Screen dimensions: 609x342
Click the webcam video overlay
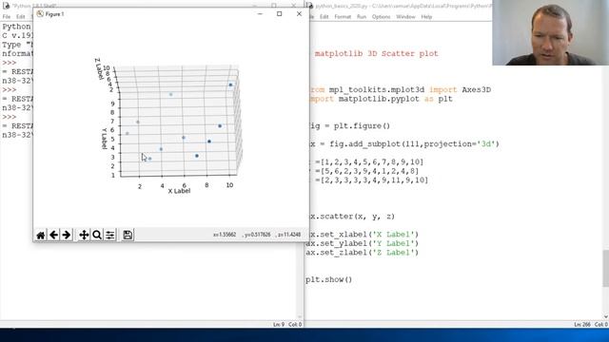[550, 32]
